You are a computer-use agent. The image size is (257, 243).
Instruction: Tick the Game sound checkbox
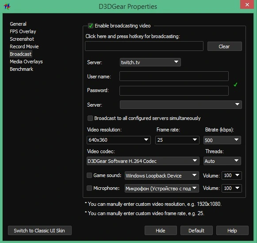[89, 175]
